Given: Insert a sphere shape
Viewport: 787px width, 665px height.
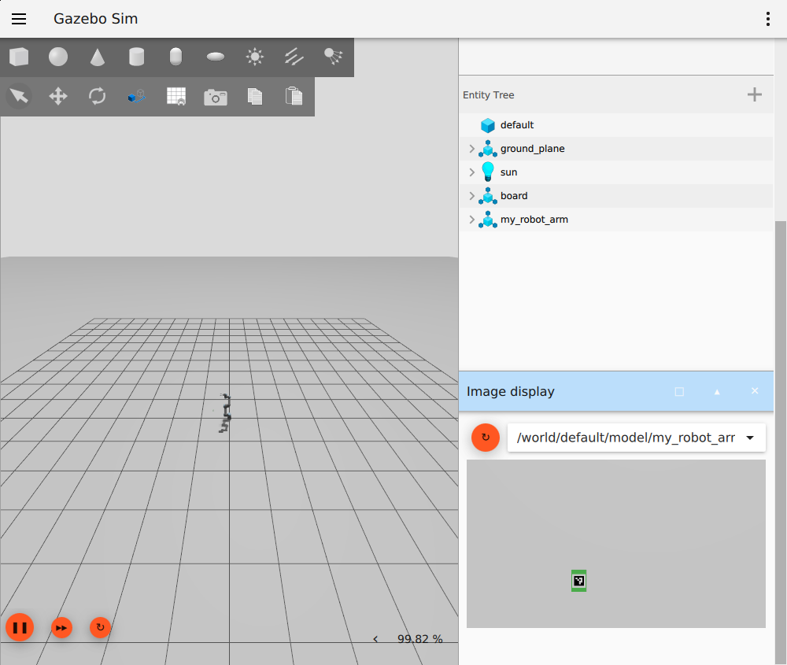Looking at the screenshot, I should click(x=58, y=57).
